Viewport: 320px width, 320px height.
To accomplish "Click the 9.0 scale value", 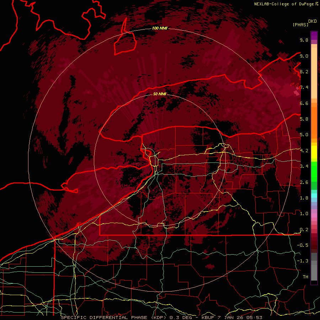I will 304,56.
